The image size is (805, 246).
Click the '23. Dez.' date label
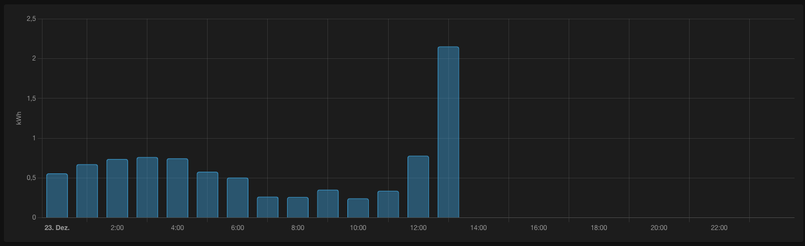[x=57, y=228]
